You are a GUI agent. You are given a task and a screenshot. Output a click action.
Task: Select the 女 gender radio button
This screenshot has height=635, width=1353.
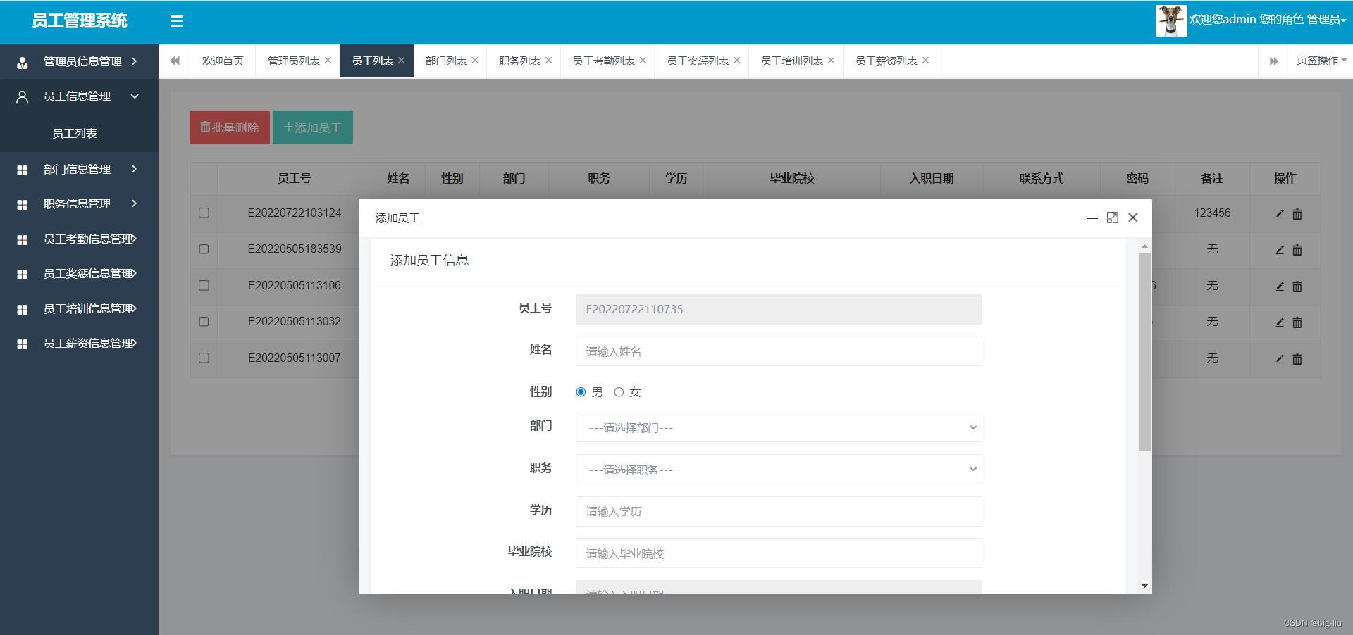point(619,392)
